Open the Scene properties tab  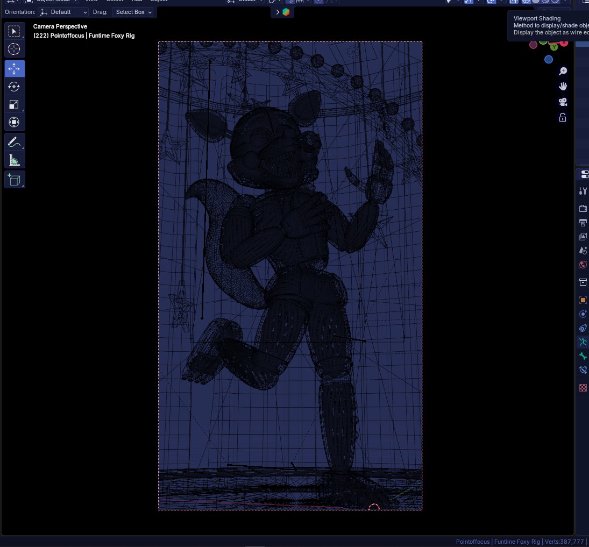[583, 251]
